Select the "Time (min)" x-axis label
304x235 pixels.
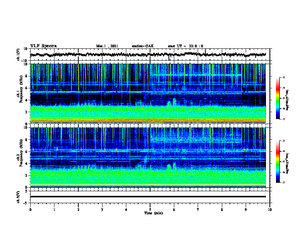coord(154,213)
